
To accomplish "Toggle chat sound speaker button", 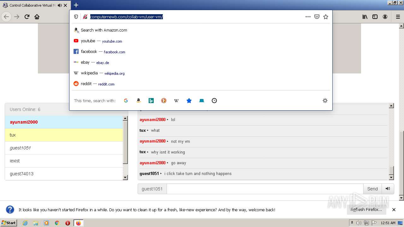I will [388, 189].
